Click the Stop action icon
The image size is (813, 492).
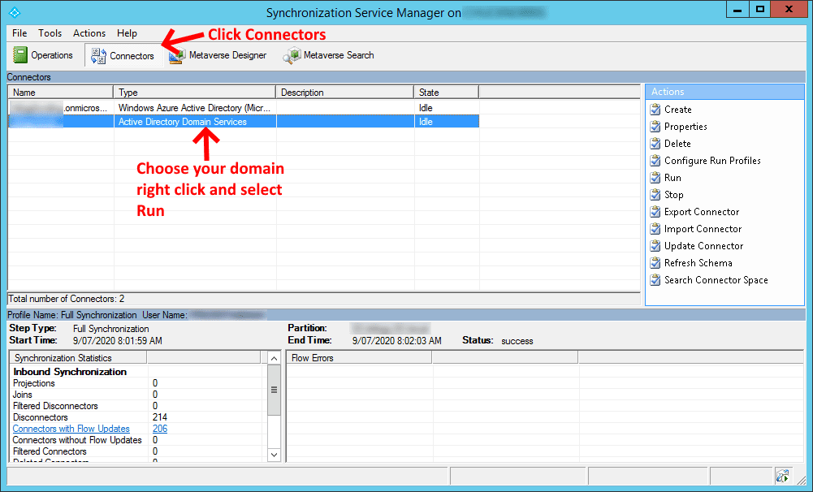click(655, 195)
